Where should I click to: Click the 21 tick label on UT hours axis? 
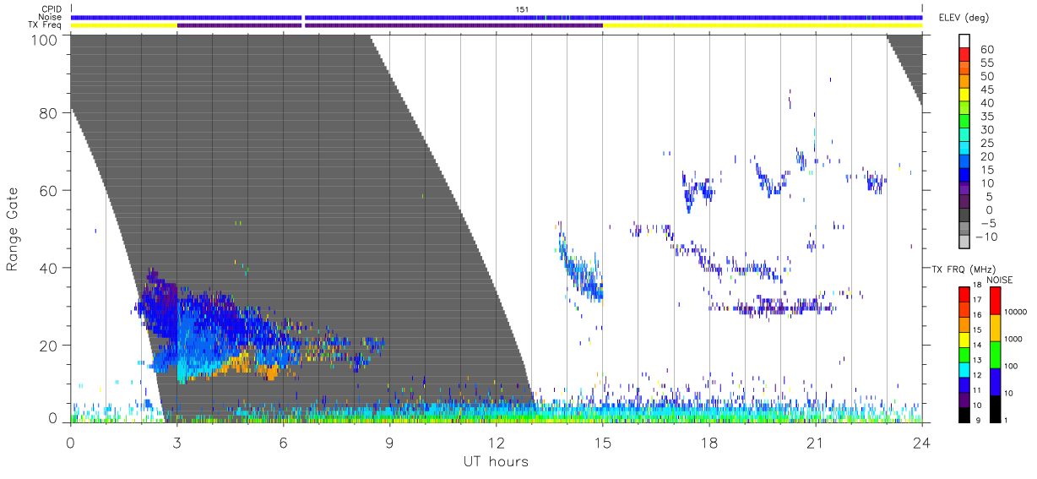815,441
